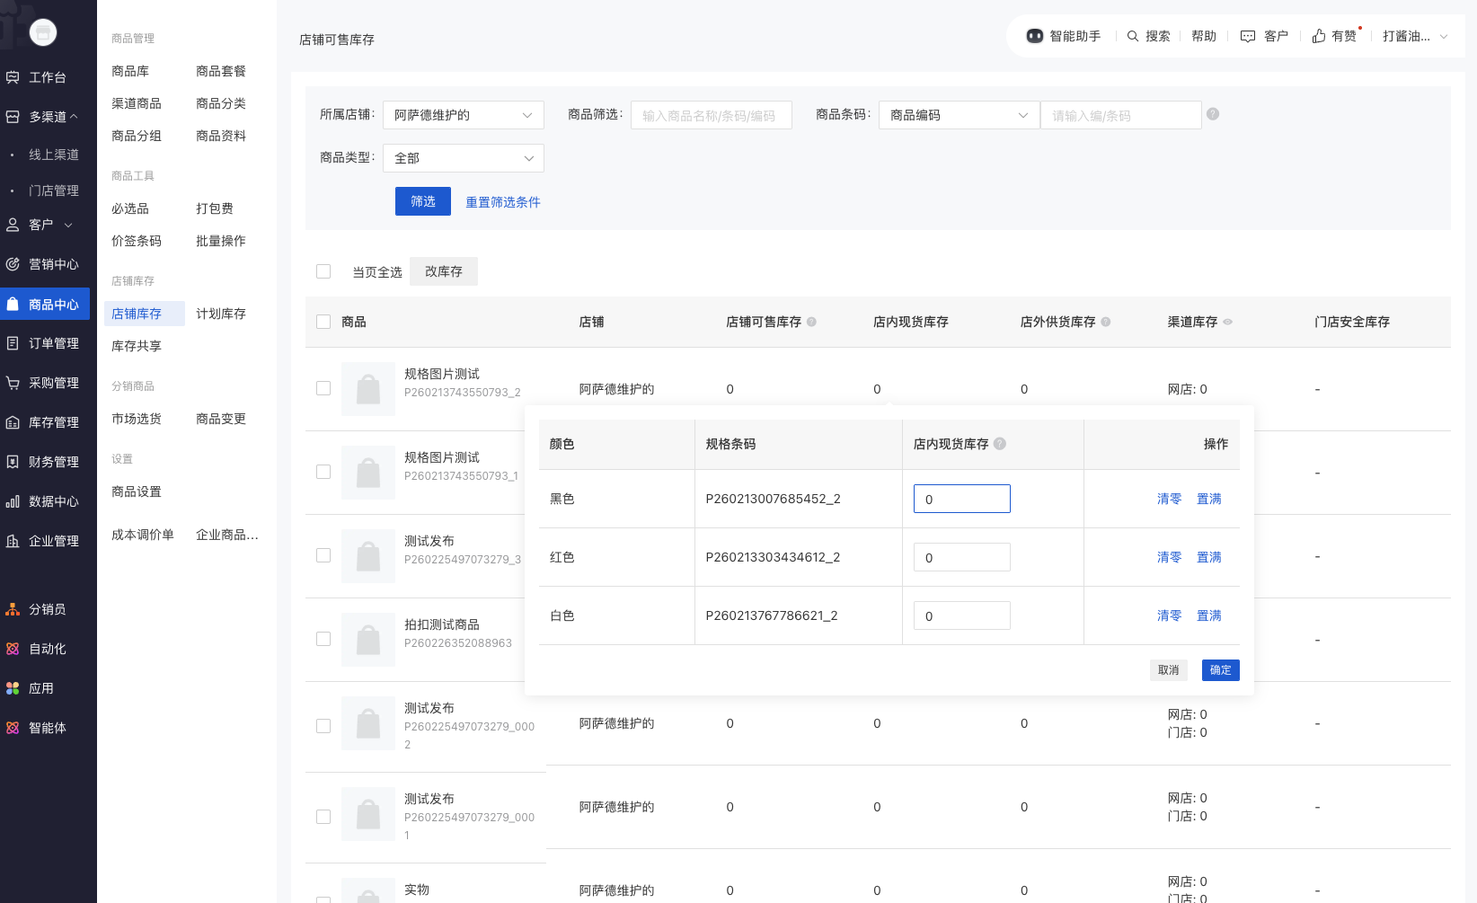Click the 智能助手 robot icon
This screenshot has height=903, width=1477.
pyautogui.click(x=1035, y=36)
